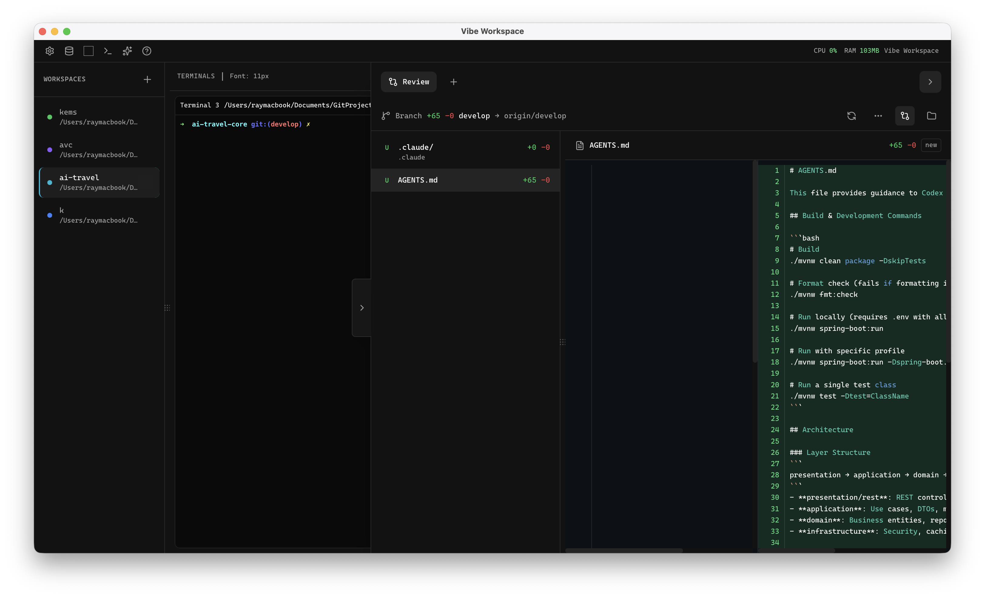Image resolution: width=985 pixels, height=598 pixels.
Task: Collapse the right panel with top chevron
Action: [930, 82]
